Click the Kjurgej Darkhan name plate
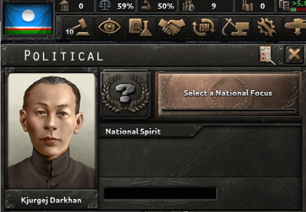Image resolution: width=306 pixels, height=212 pixels. coord(51,200)
